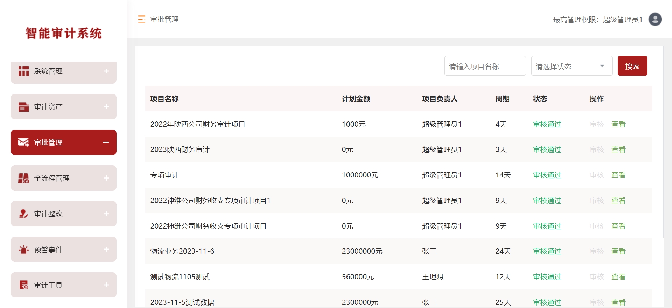Open the 请选择状态 status dropdown
The width and height of the screenshot is (672, 308).
point(572,66)
